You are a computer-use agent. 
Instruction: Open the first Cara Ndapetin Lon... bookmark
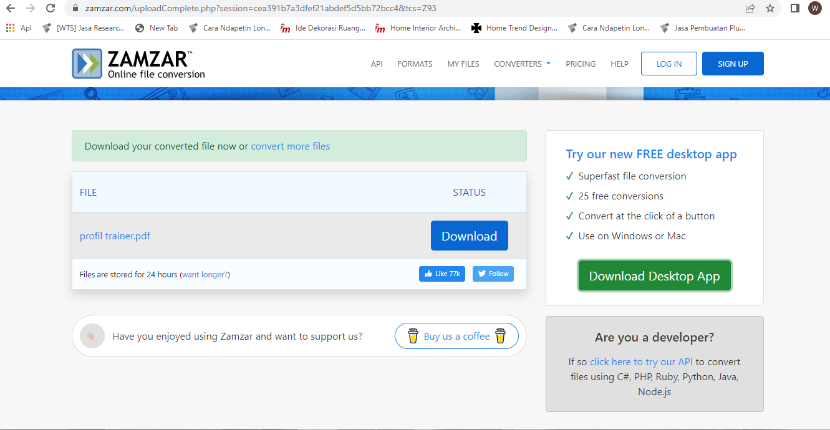click(x=229, y=28)
